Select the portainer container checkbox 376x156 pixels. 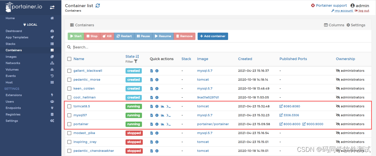69,124
